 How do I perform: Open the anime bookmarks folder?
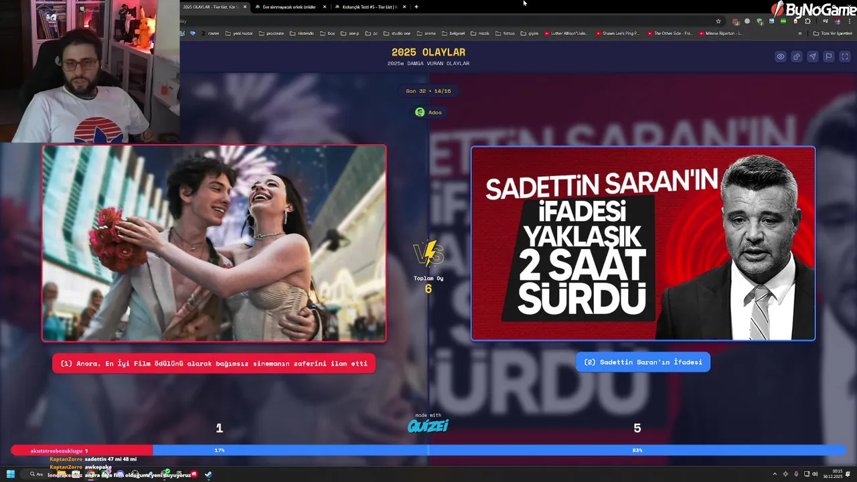[x=426, y=33]
